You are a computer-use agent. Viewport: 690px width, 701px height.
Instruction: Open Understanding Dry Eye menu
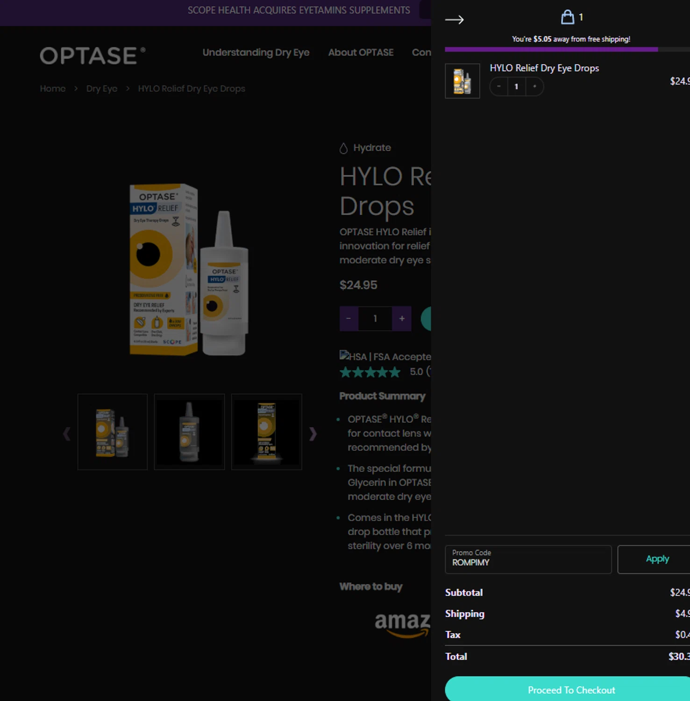point(256,52)
